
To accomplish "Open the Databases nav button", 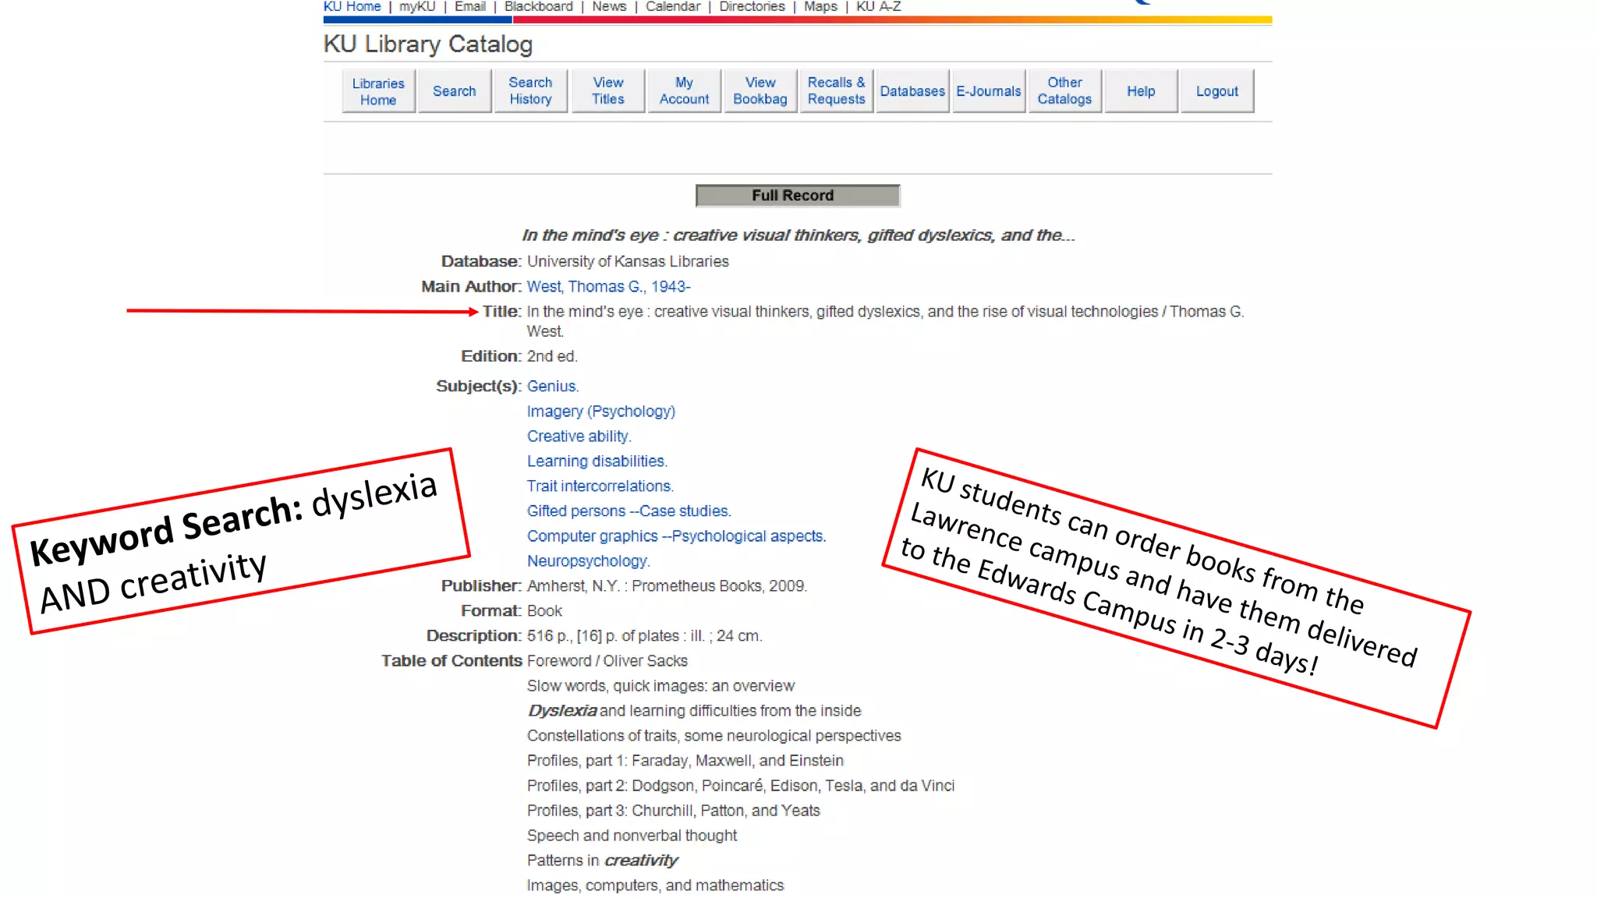I will point(912,91).
